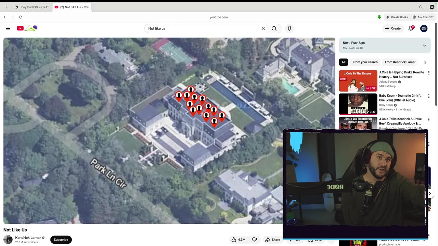The width and height of the screenshot is (438, 246).
Task: Select the All filter chip
Action: 344,62
